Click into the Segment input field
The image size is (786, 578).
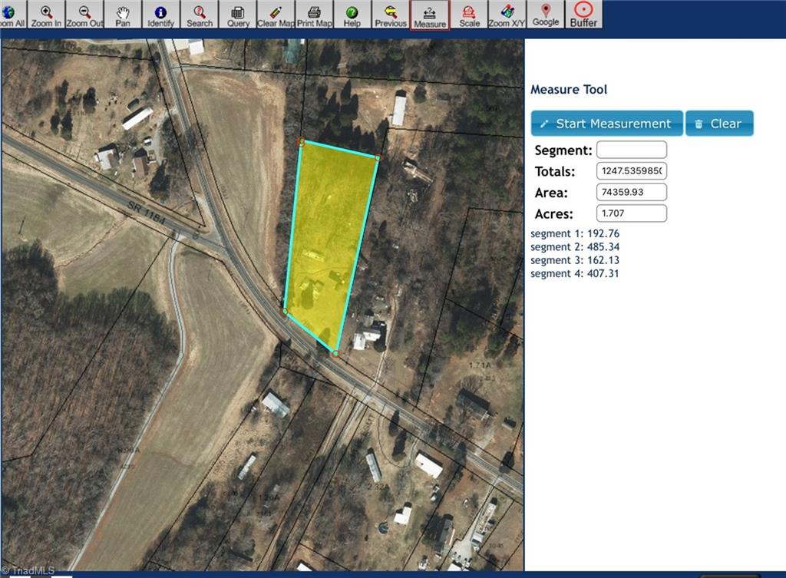[x=631, y=150]
